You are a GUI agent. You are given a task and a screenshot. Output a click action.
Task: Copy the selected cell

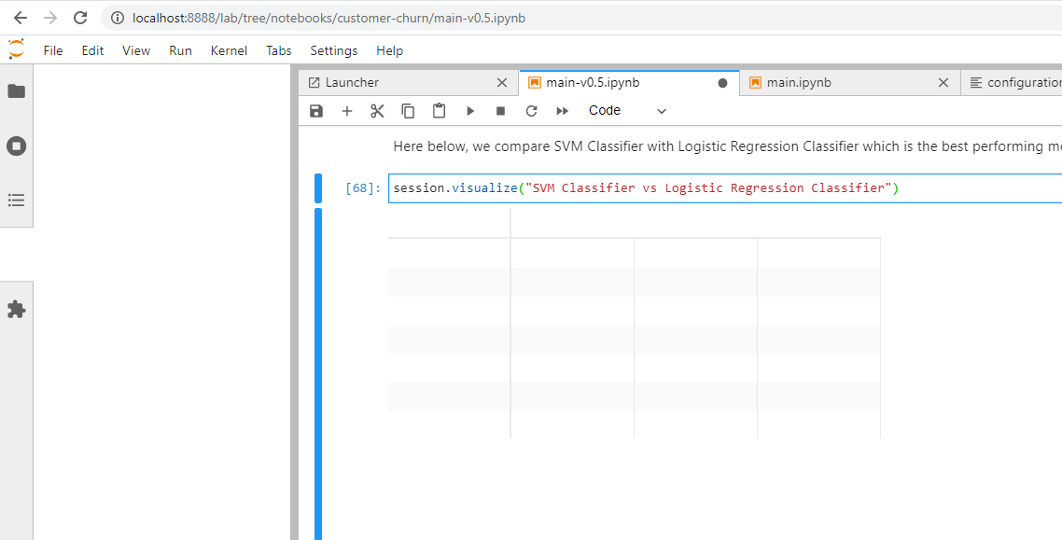coord(408,110)
